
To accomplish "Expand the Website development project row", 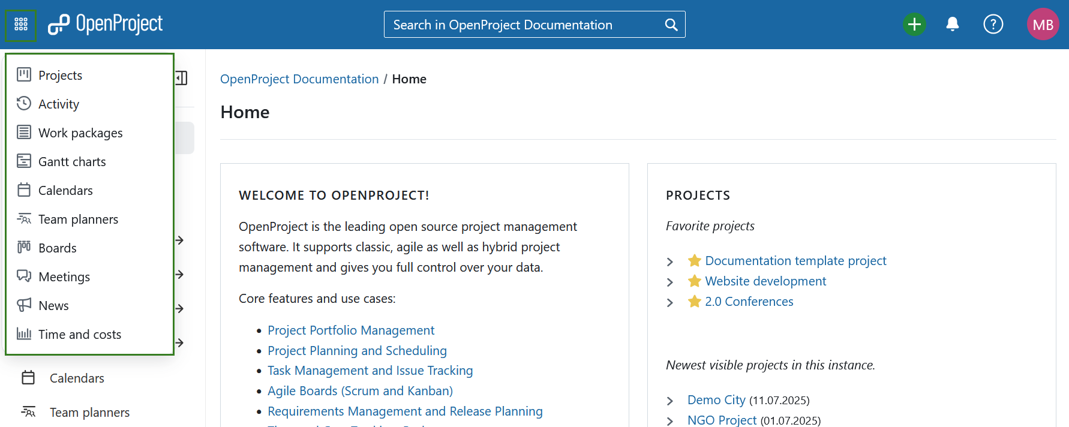I will point(670,282).
